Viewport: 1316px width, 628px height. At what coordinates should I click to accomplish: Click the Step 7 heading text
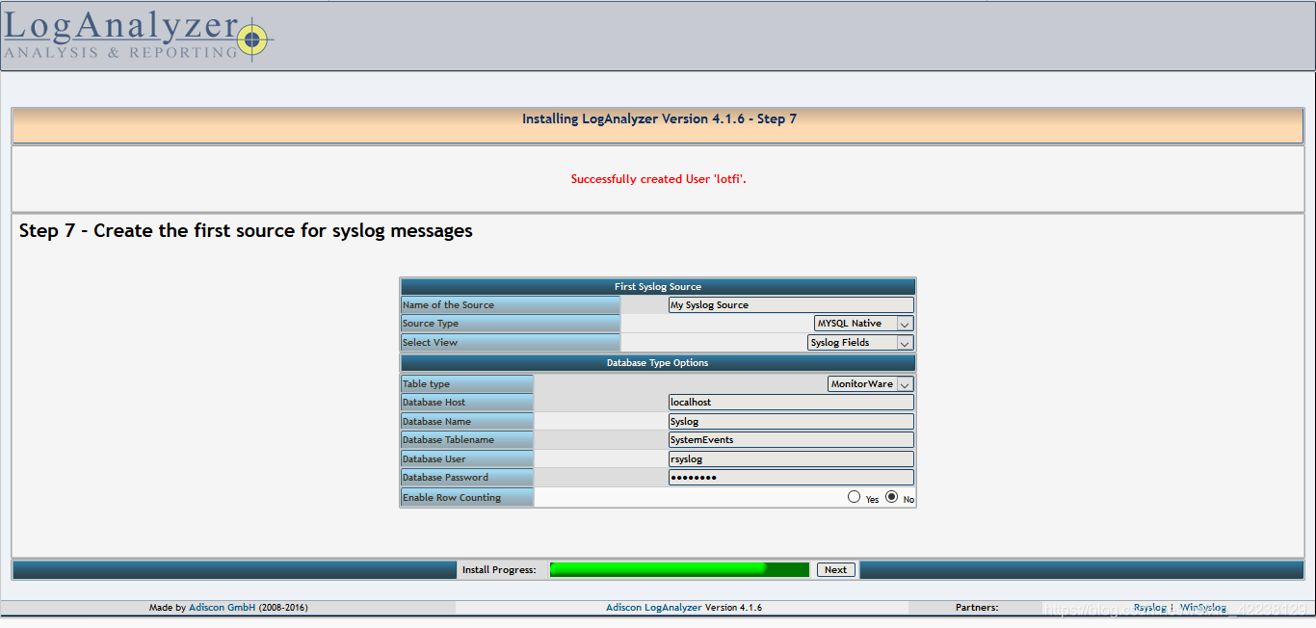click(x=246, y=231)
